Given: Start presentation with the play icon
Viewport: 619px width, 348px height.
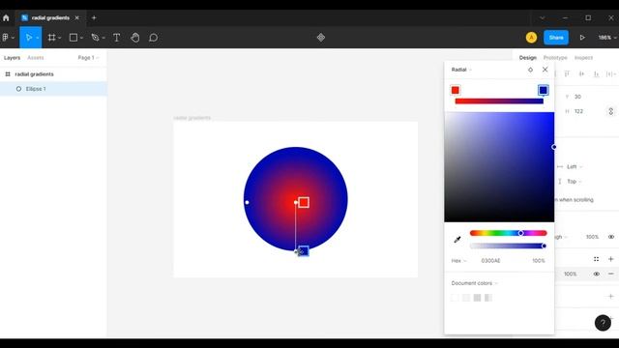Looking at the screenshot, I should [x=582, y=38].
